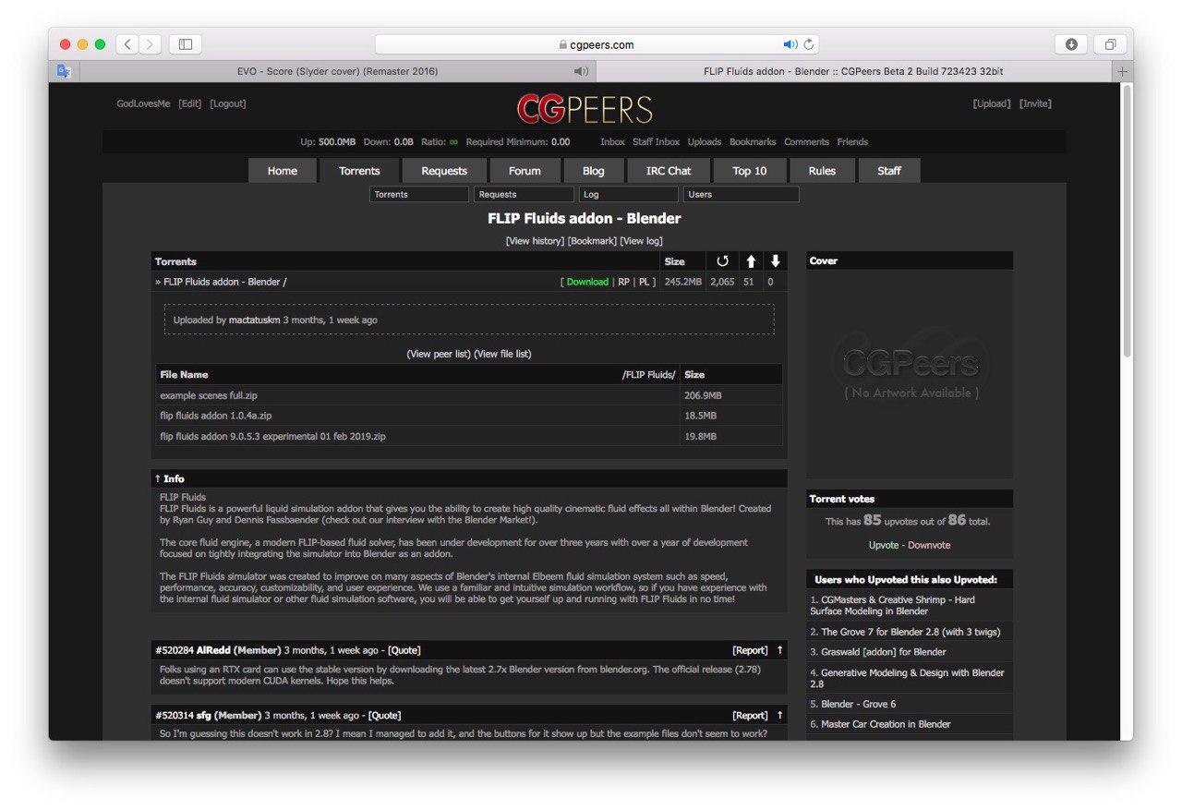This screenshot has height=810, width=1182.
Task: Open uploader mactatuskm profile
Action: click(254, 320)
